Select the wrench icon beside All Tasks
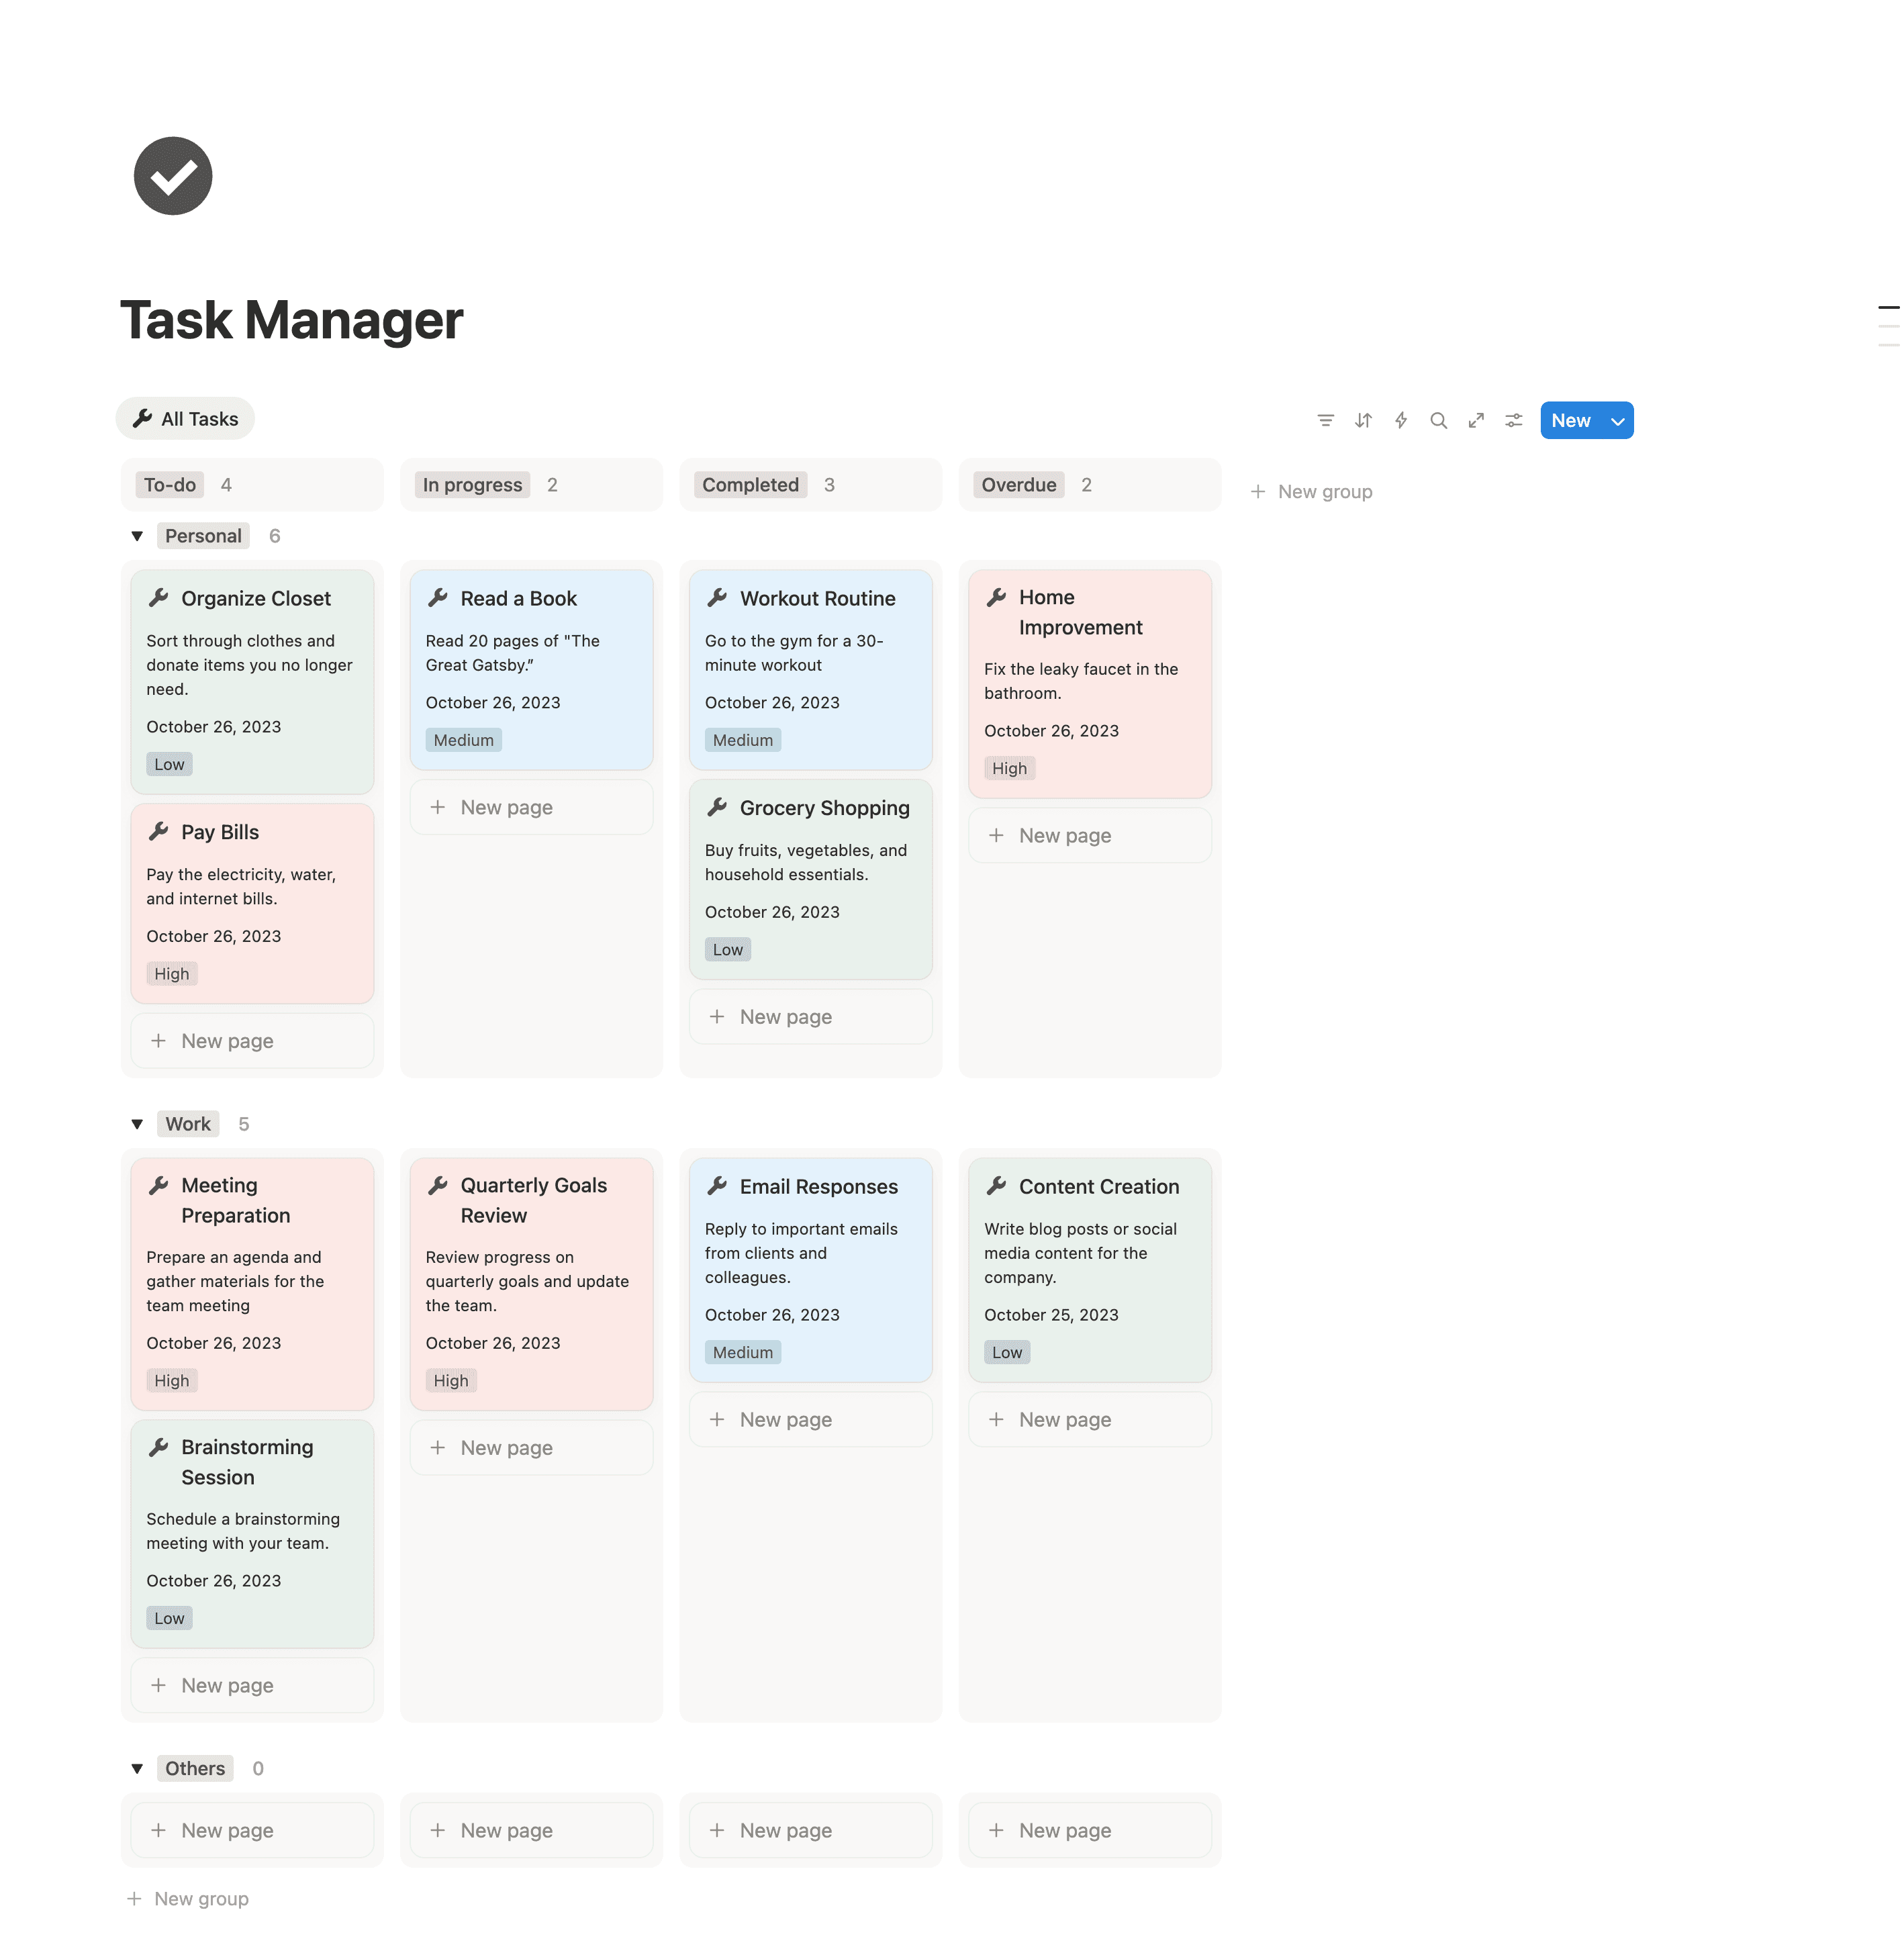Screen dimensions: 1904x1951 click(142, 418)
